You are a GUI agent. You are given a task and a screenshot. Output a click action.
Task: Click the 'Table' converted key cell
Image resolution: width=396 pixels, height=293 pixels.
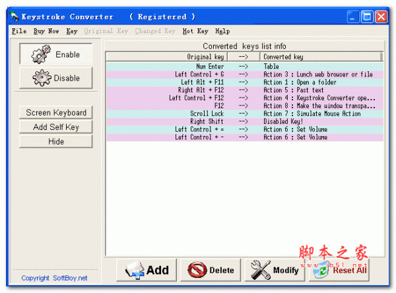pos(271,67)
